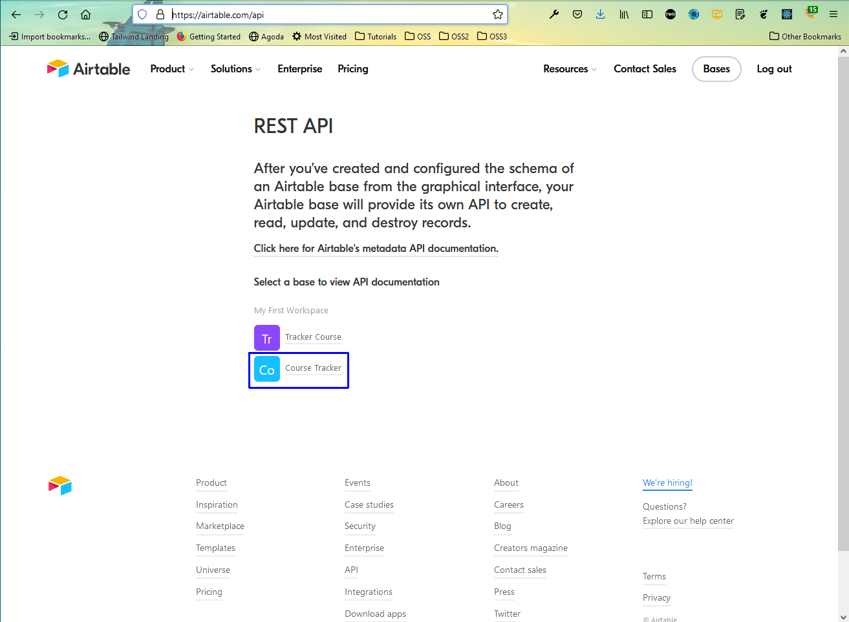Viewport: 849px width, 622px height.
Task: Click the footer Inspiration link
Action: tap(217, 504)
